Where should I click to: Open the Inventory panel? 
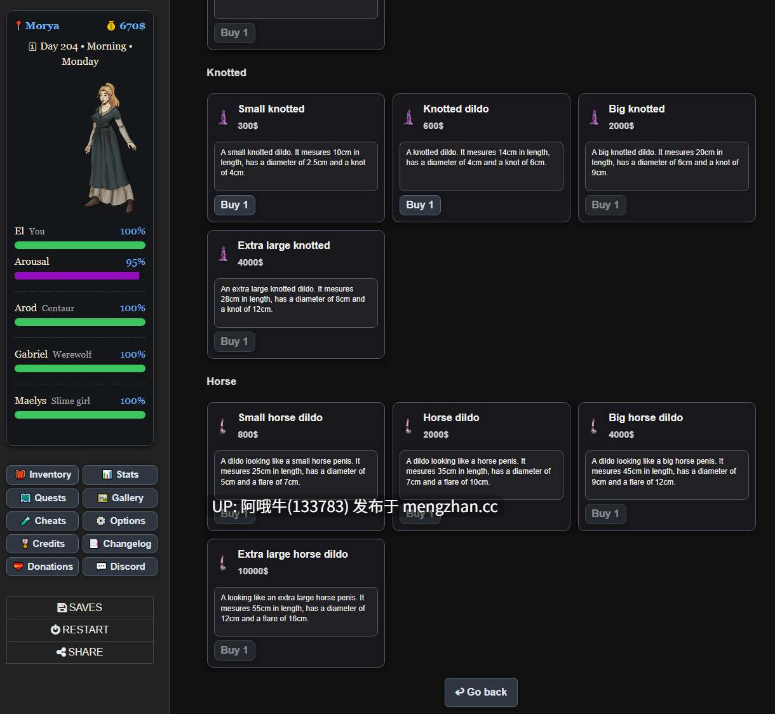[x=43, y=475]
